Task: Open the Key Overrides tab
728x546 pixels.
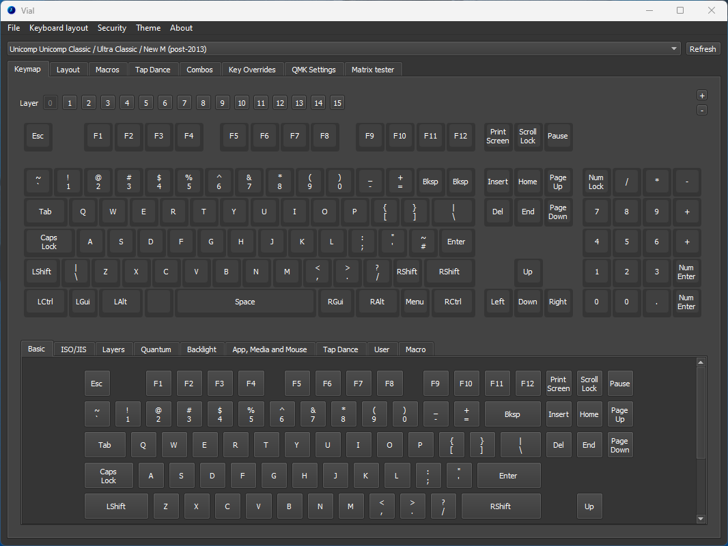Action: [252, 70]
